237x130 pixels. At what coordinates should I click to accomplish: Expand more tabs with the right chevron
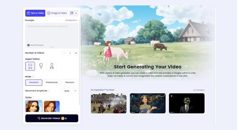(76, 13)
